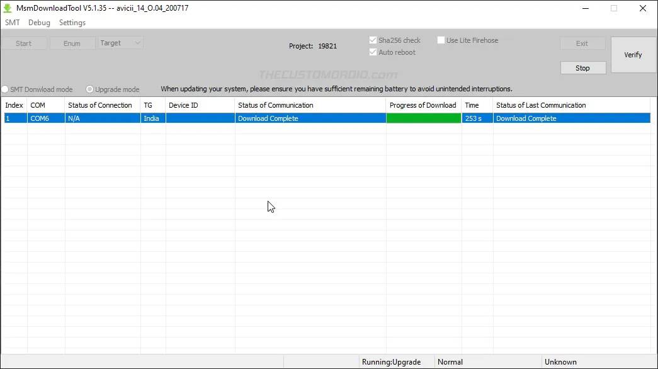Open the Settings menu
This screenshot has height=369, width=658.
pos(72,22)
